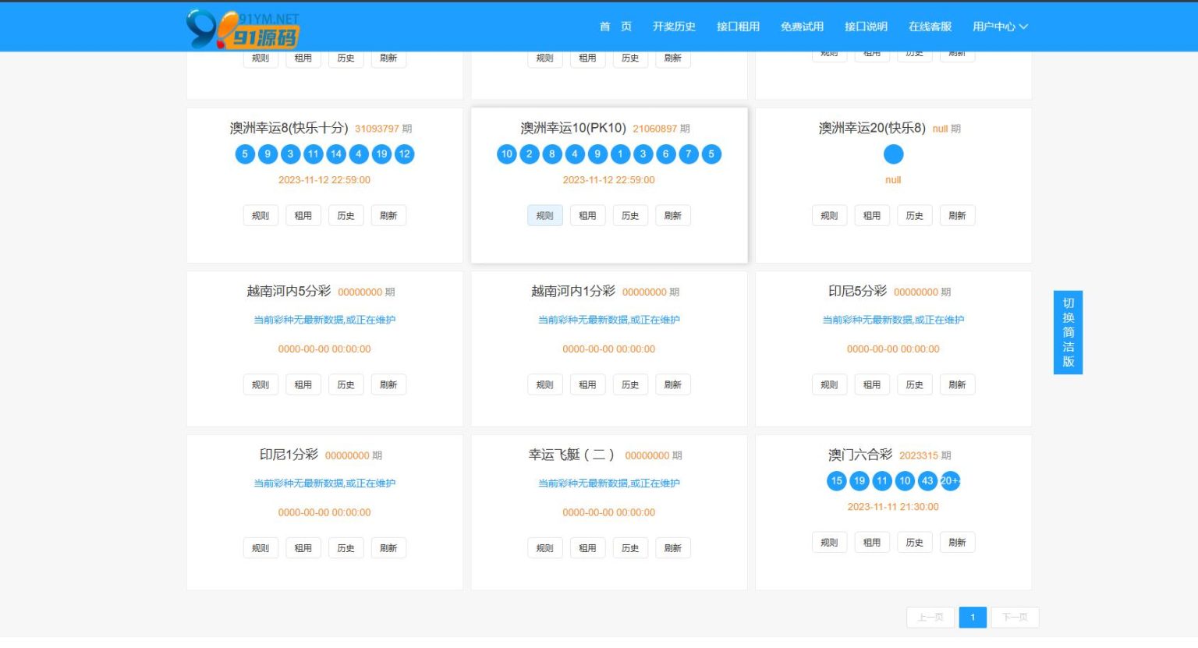Go to the 首页 home menu
Image resolution: width=1198 pixels, height=648 pixels.
(x=615, y=27)
